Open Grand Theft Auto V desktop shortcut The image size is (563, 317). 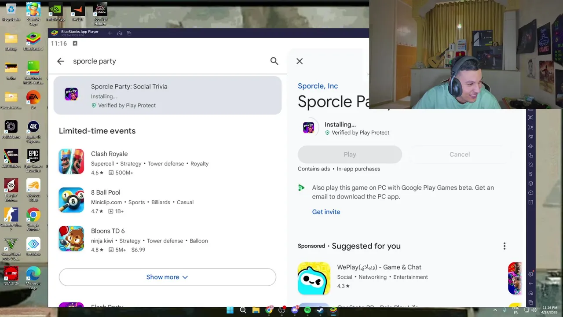click(11, 249)
